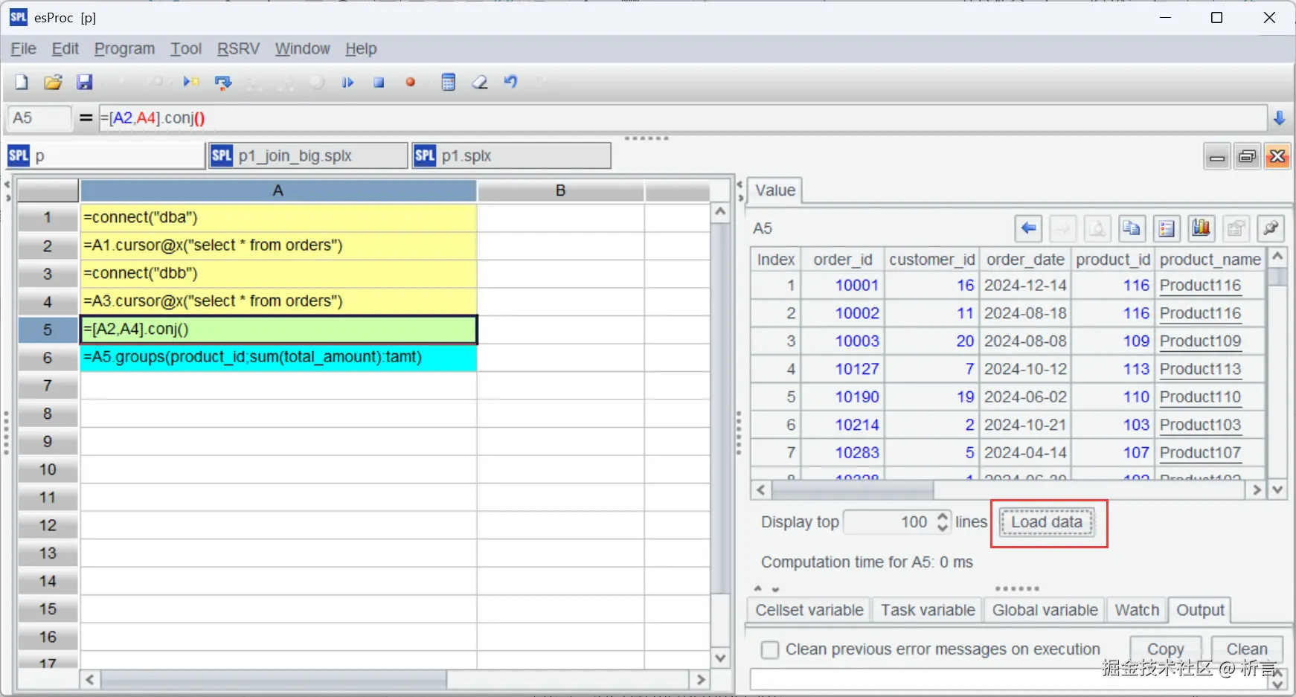Minimize the inner document window

[x=1217, y=156]
